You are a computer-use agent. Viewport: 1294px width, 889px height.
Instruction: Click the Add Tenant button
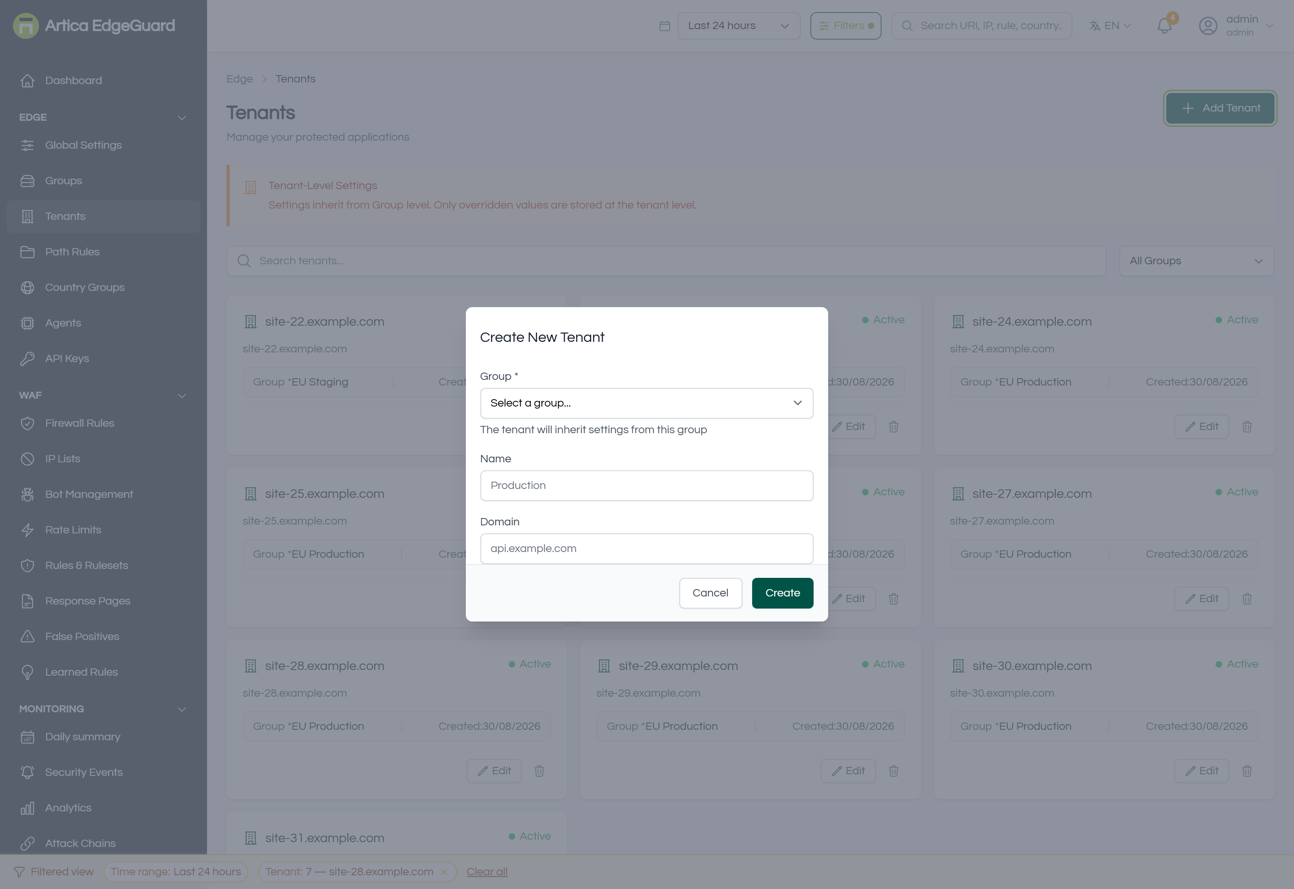[1220, 108]
